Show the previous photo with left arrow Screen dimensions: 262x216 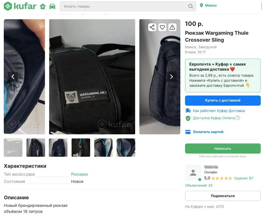click(x=13, y=77)
